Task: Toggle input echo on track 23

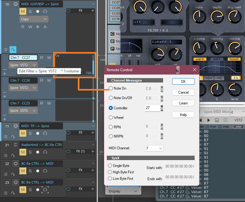Action: click(45, 190)
